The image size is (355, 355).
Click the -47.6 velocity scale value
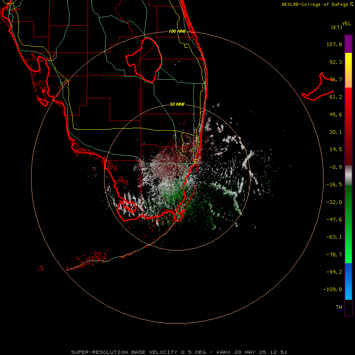[x=334, y=220]
